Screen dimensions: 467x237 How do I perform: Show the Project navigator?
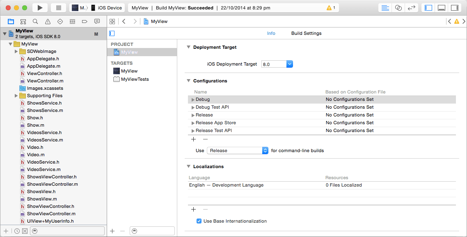coord(11,21)
